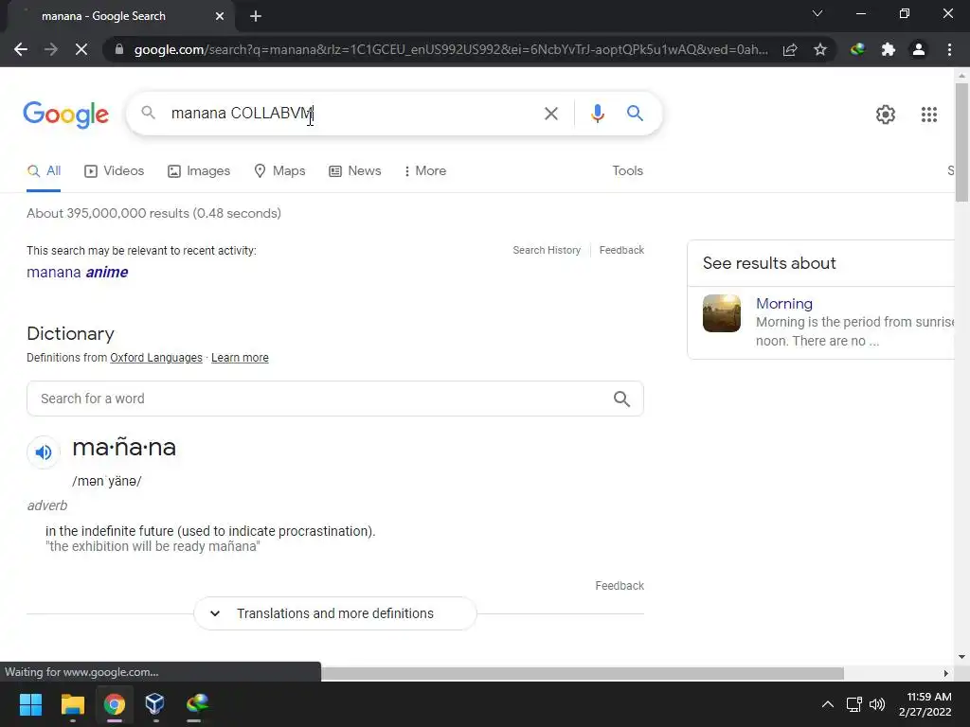The image size is (970, 727).
Task: Click the horizontal scrollbar right arrow
Action: 946,673
